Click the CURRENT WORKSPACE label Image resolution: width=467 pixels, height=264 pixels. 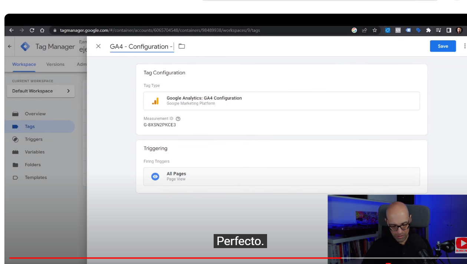33,81
